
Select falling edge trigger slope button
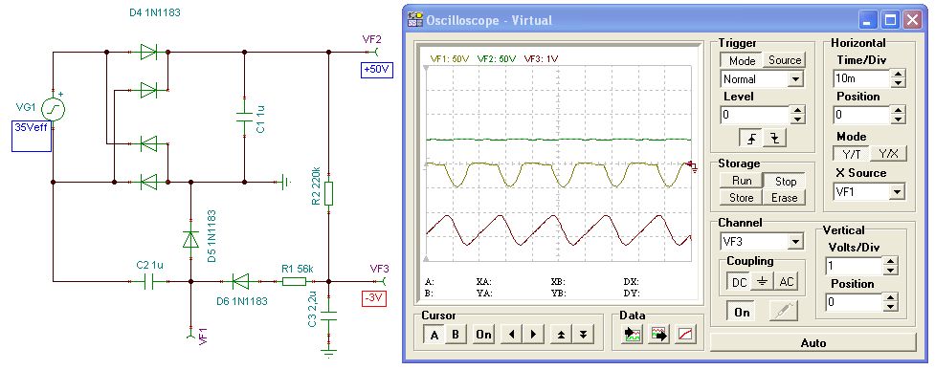(774, 139)
